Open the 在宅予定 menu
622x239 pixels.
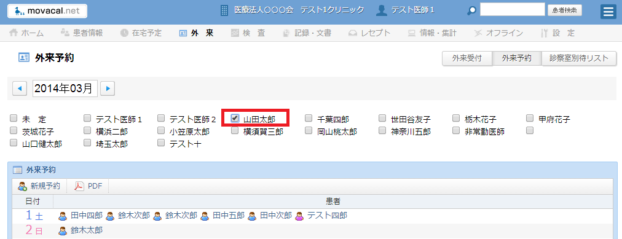pos(141,33)
